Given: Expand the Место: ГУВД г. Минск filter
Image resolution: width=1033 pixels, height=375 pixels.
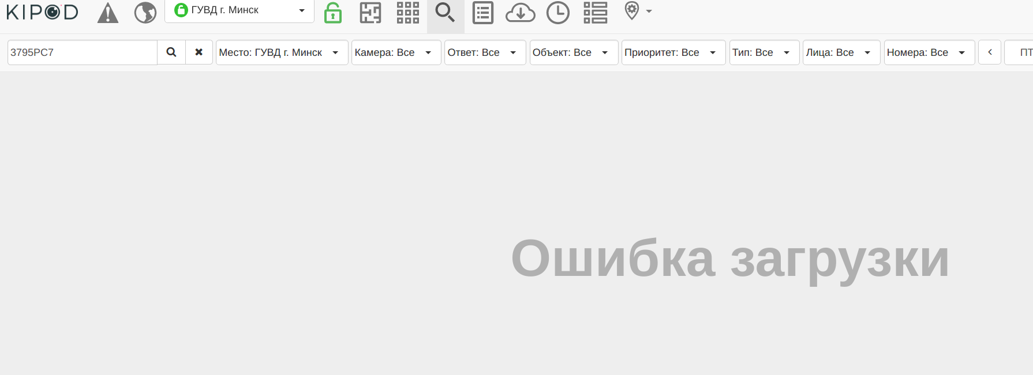Looking at the screenshot, I should tap(282, 52).
